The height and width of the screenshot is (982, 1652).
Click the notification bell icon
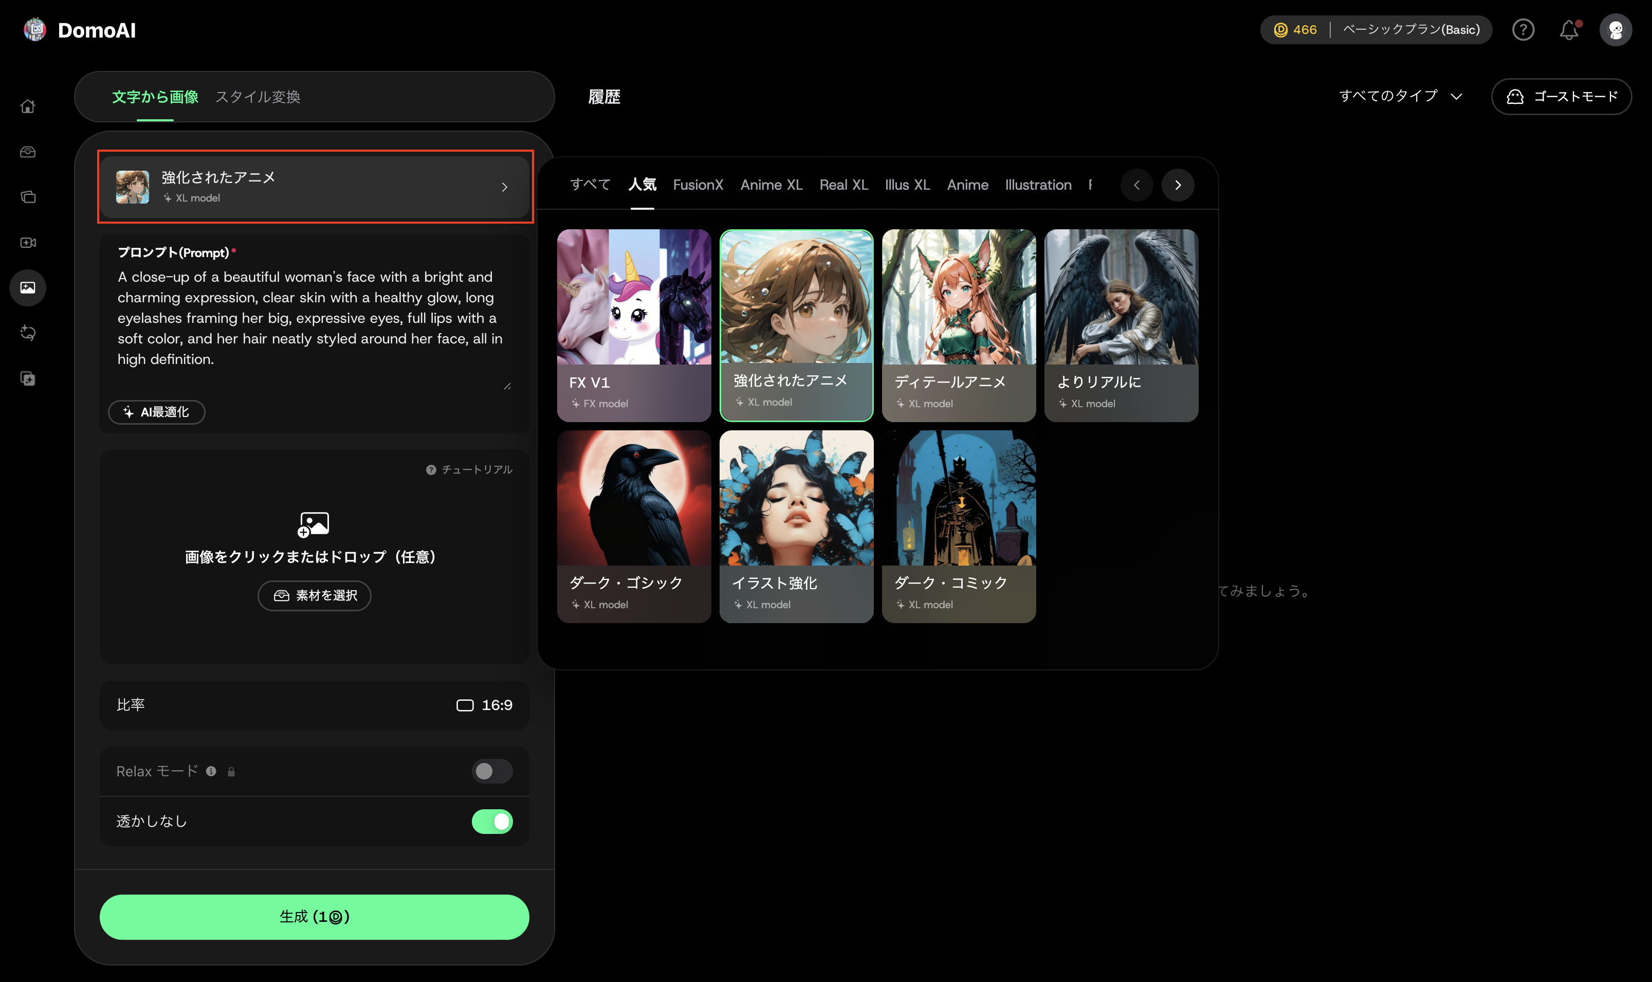[1569, 30]
